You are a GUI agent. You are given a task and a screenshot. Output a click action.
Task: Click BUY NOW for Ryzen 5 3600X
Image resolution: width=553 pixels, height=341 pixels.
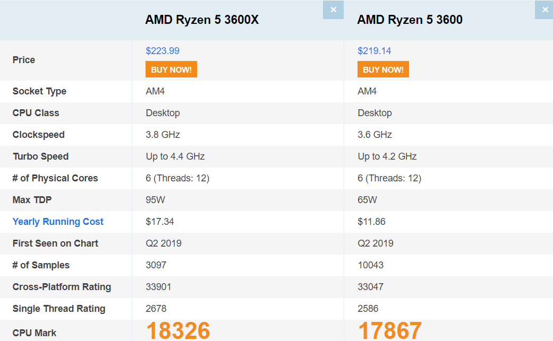tap(171, 69)
